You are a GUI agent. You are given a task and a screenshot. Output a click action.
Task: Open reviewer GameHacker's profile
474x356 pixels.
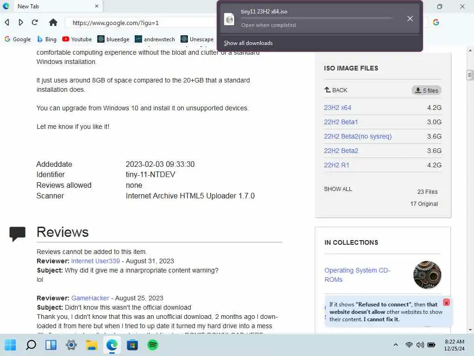[x=90, y=298]
